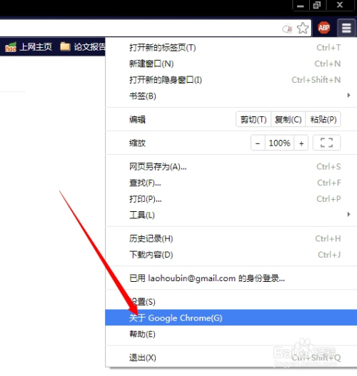Screen dimensions: 357x376
Task: Choose 退出(X) to exit Chrome
Action: click(231, 357)
